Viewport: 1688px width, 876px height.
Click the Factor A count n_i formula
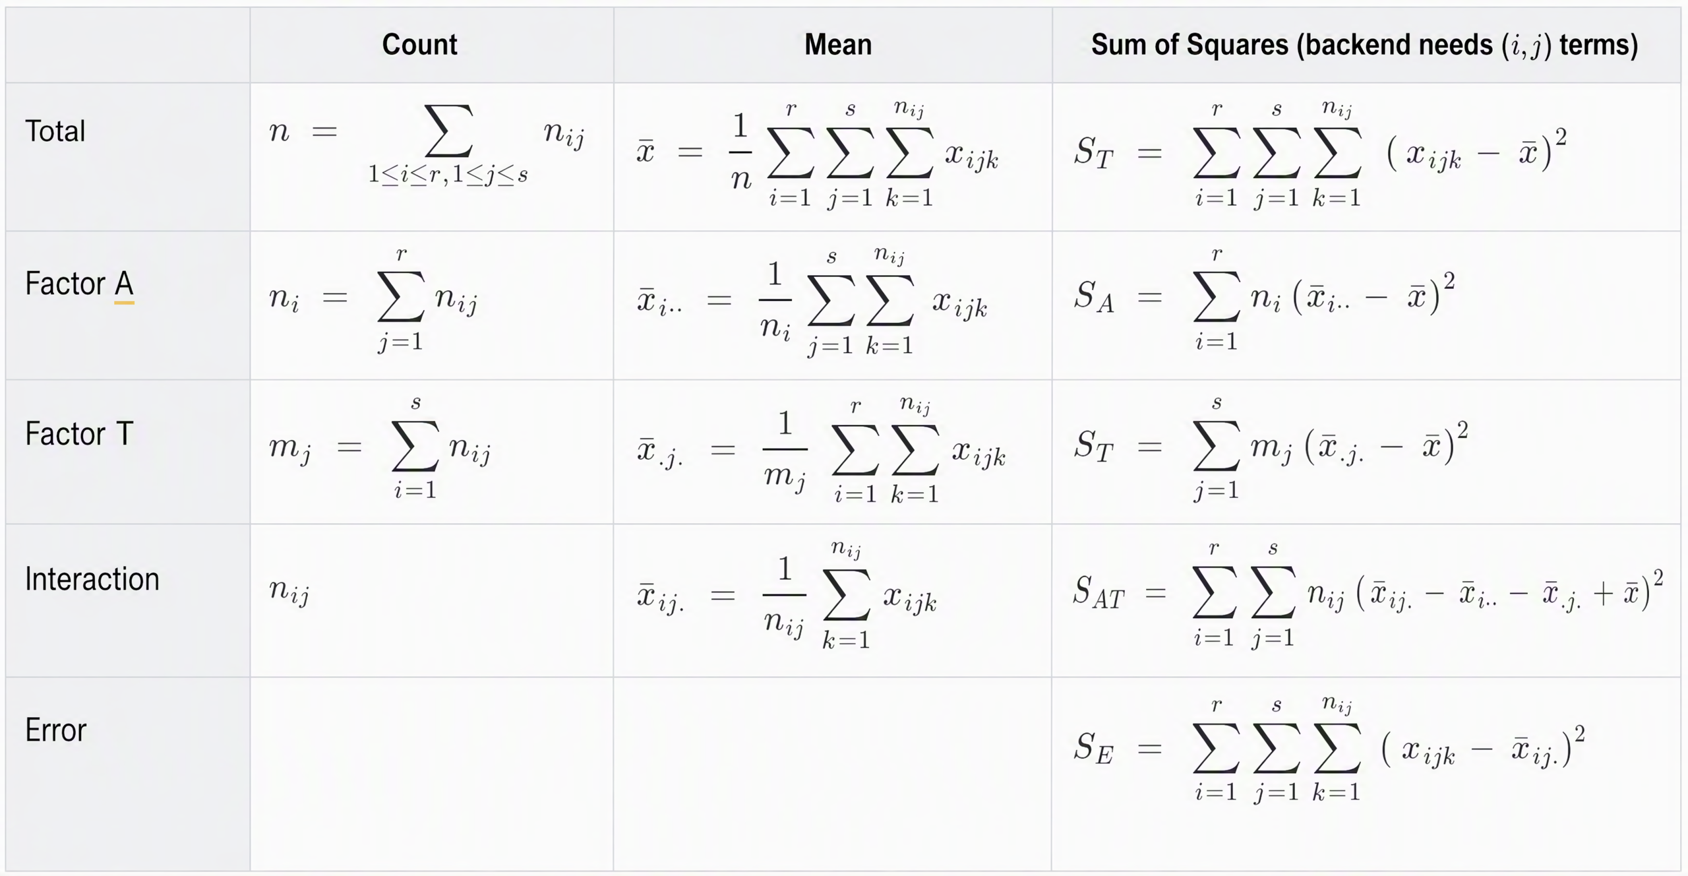(374, 299)
